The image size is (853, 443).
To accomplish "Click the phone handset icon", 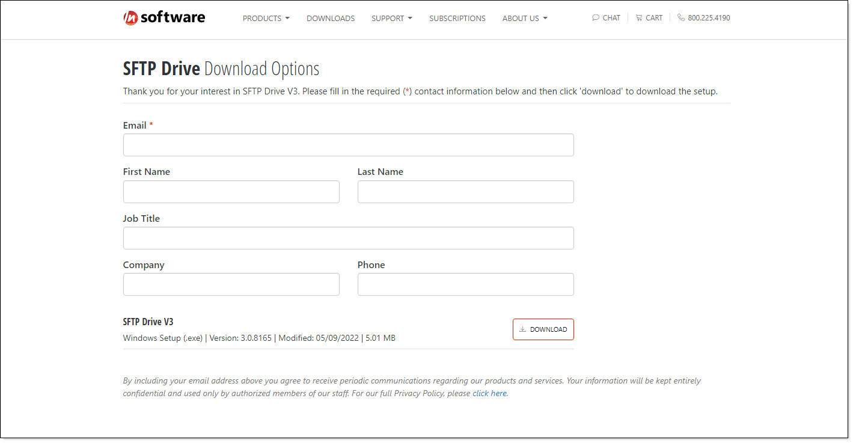I will click(x=681, y=17).
